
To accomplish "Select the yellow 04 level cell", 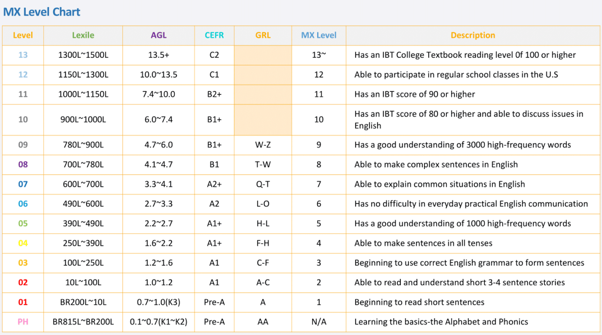I will [23, 243].
